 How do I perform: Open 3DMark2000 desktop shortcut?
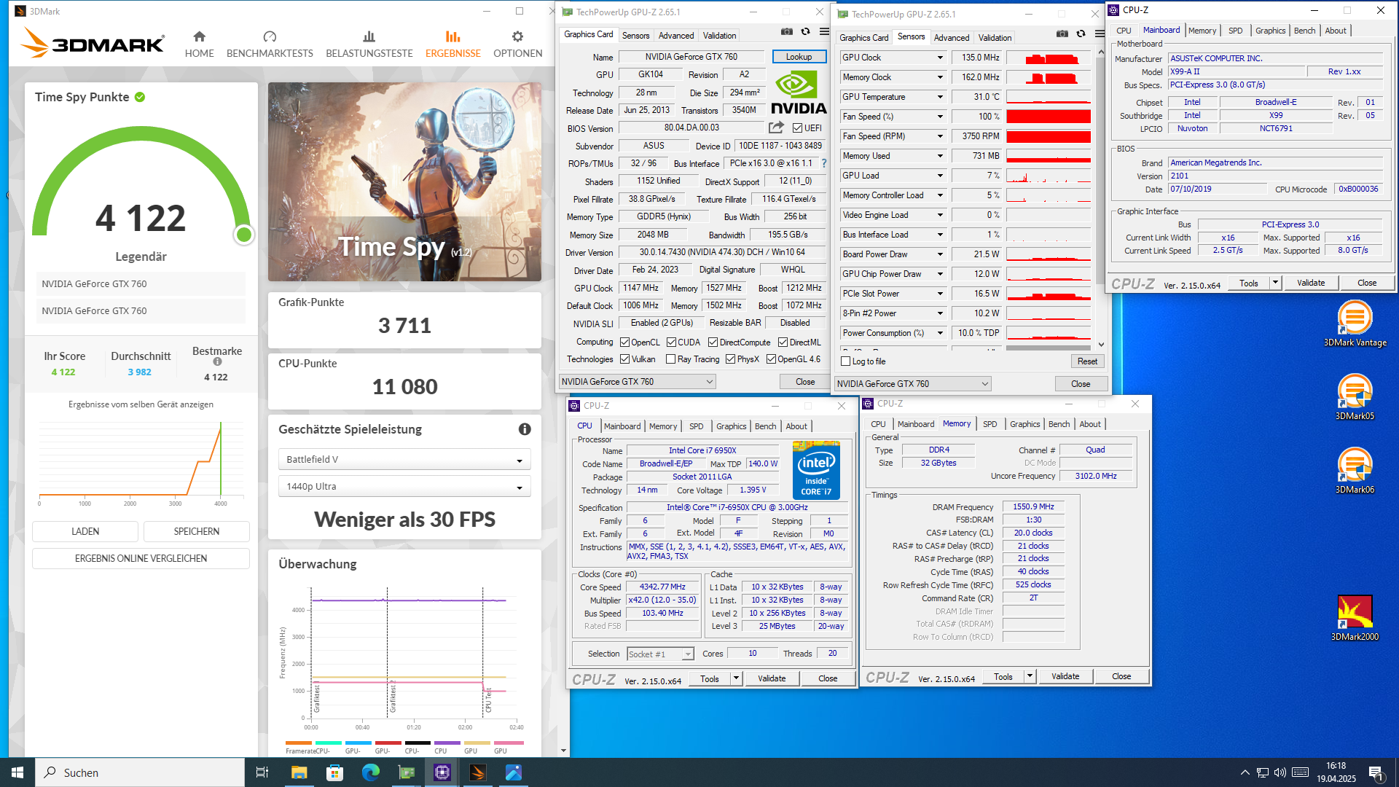click(1355, 618)
